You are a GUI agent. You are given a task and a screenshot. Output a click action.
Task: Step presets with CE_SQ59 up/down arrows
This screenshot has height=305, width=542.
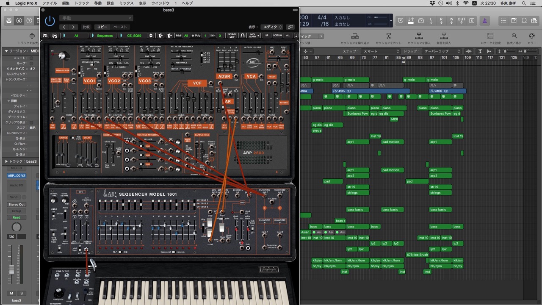pos(150,36)
